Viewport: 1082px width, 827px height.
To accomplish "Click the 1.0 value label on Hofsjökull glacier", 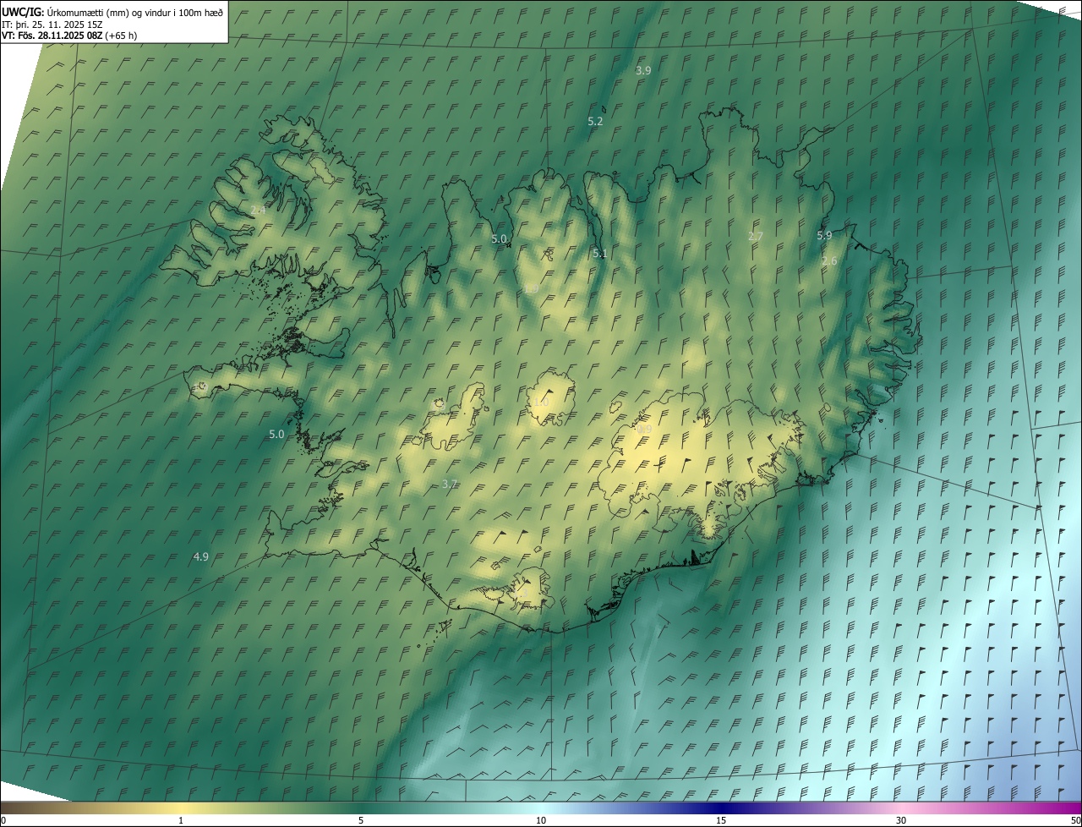I will 541,403.
